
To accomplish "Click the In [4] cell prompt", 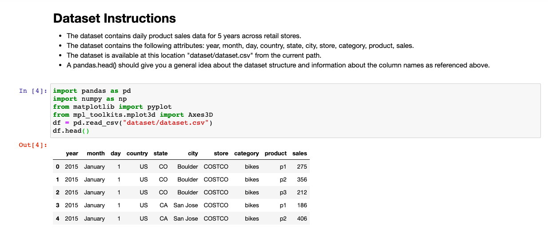I will tap(33, 91).
